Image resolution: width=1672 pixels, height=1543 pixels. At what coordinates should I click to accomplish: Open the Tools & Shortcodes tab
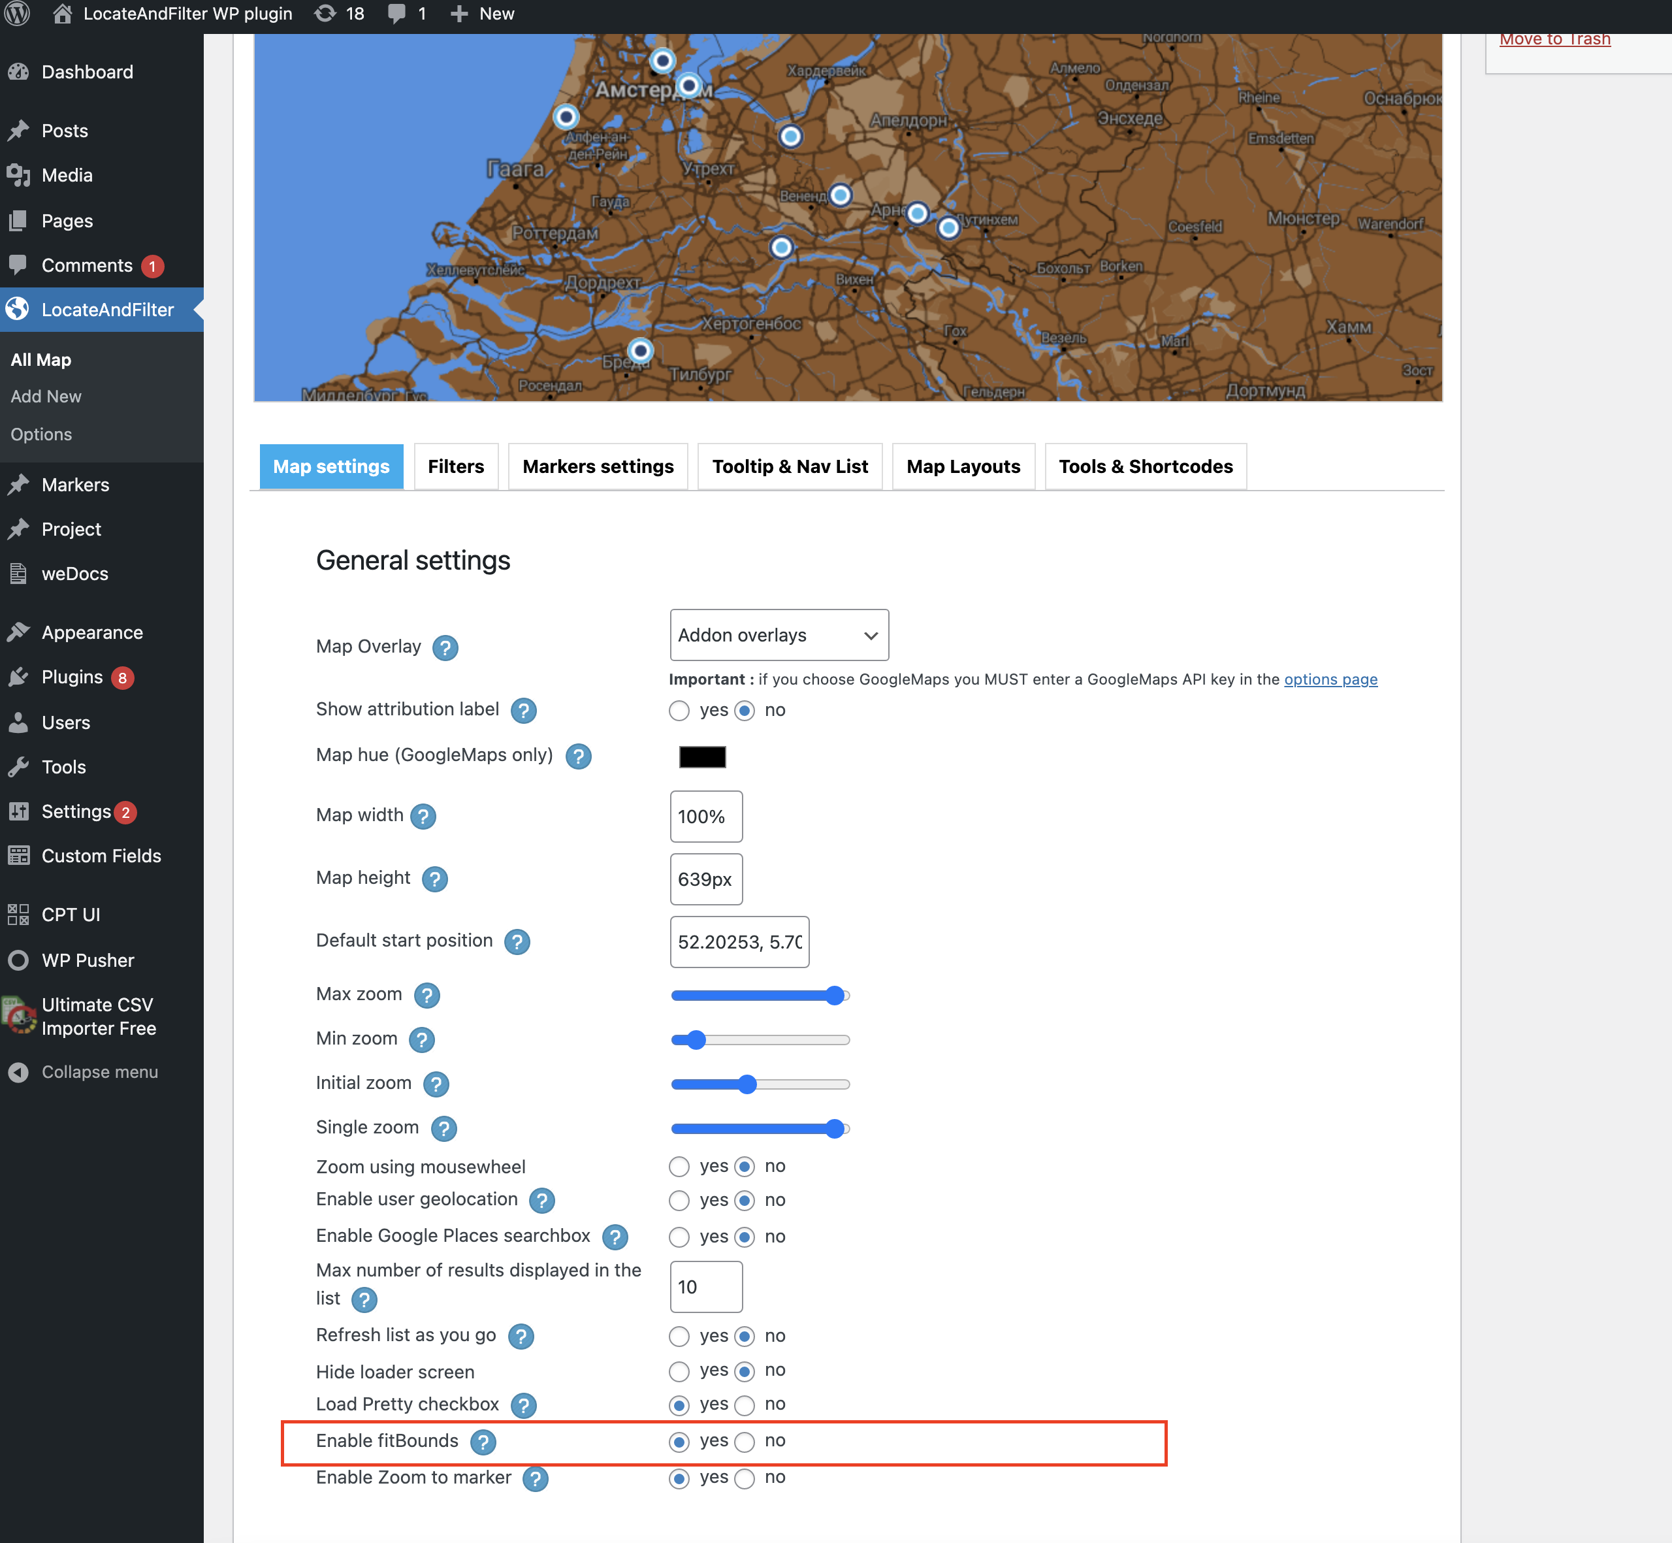click(x=1146, y=466)
